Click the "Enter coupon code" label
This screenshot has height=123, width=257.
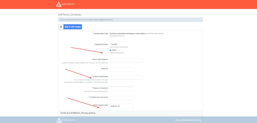coord(101,105)
